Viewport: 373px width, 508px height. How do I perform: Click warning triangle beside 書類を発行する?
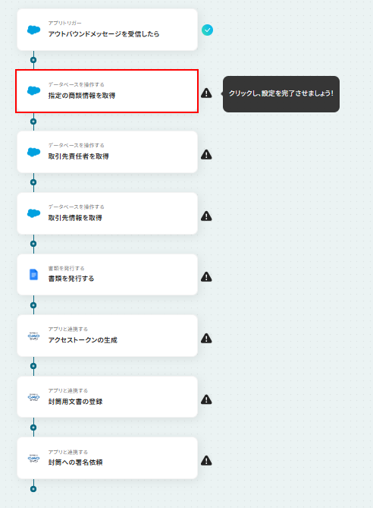coord(206,277)
